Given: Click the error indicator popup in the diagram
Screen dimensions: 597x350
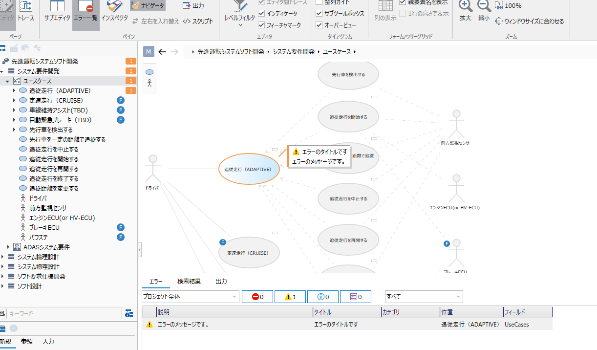Looking at the screenshot, I should point(319,156).
